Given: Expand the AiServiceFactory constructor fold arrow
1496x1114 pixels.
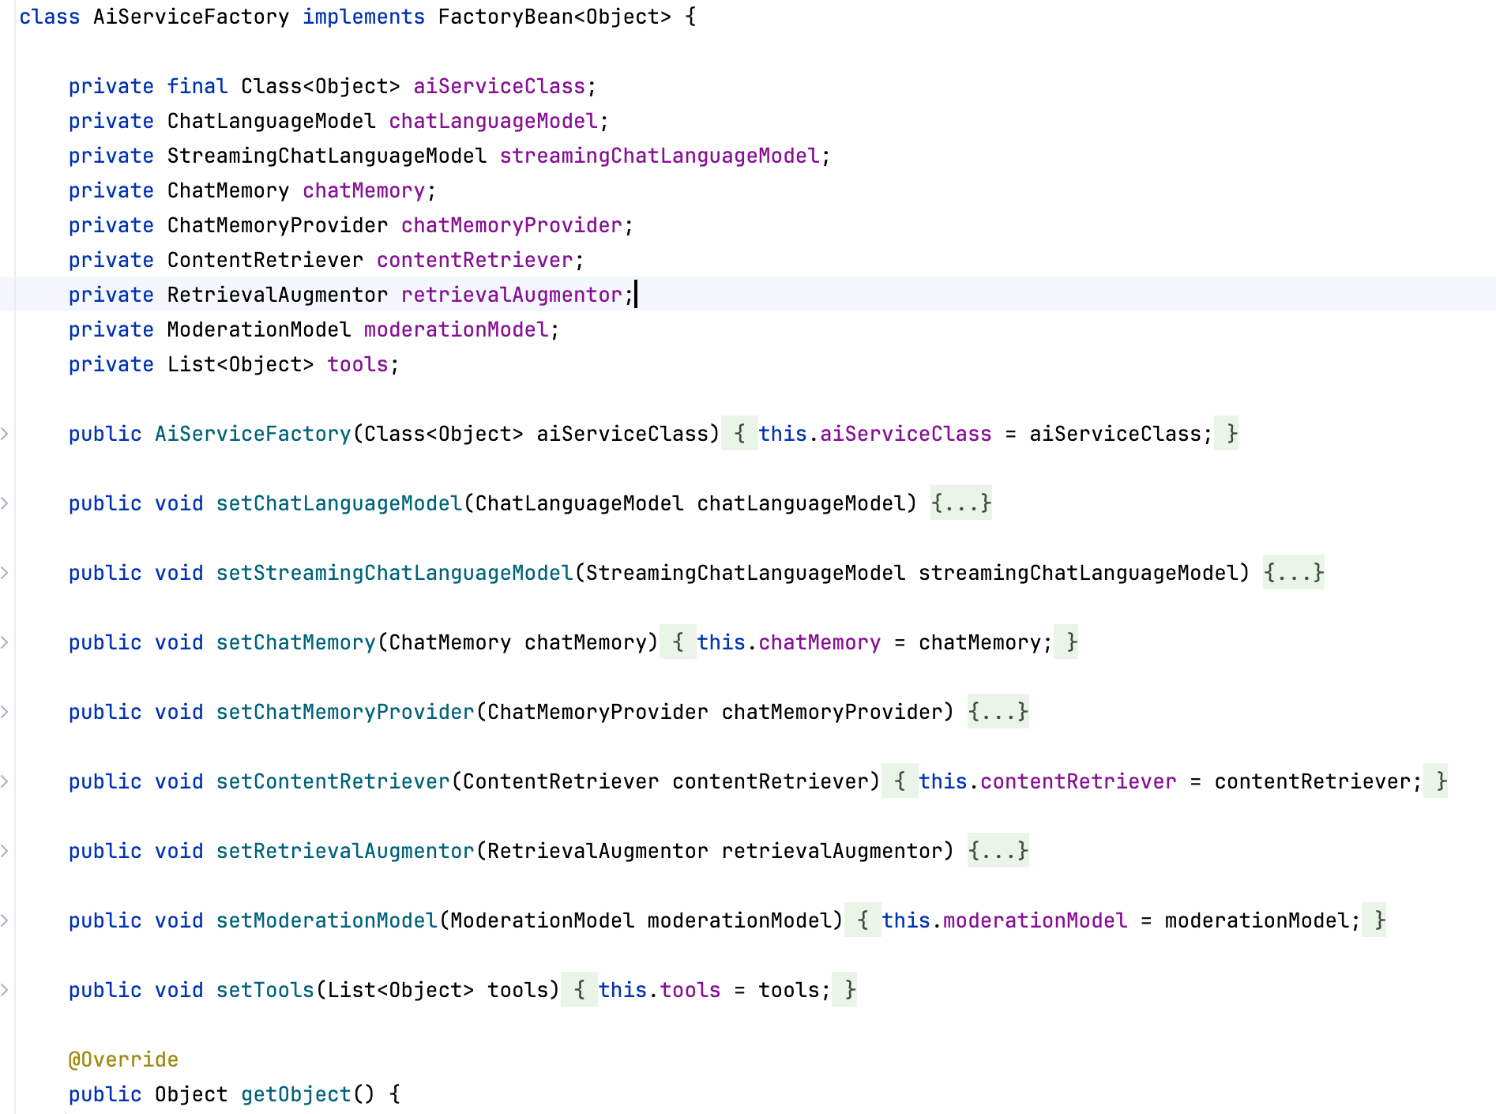Looking at the screenshot, I should point(5,433).
